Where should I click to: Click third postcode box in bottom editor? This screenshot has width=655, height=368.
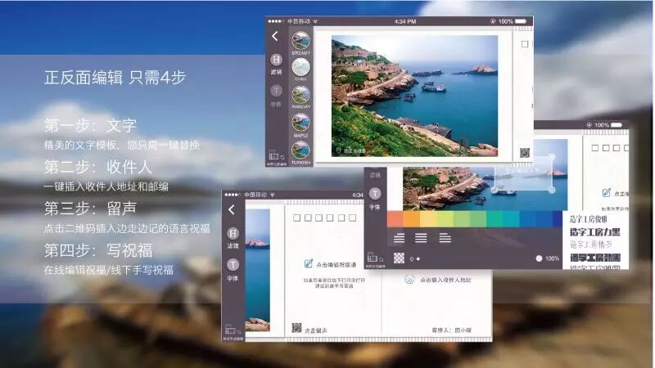(319, 218)
